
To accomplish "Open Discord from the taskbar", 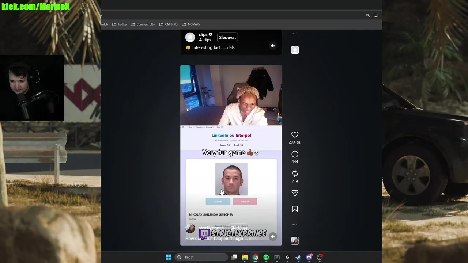I will (309, 257).
